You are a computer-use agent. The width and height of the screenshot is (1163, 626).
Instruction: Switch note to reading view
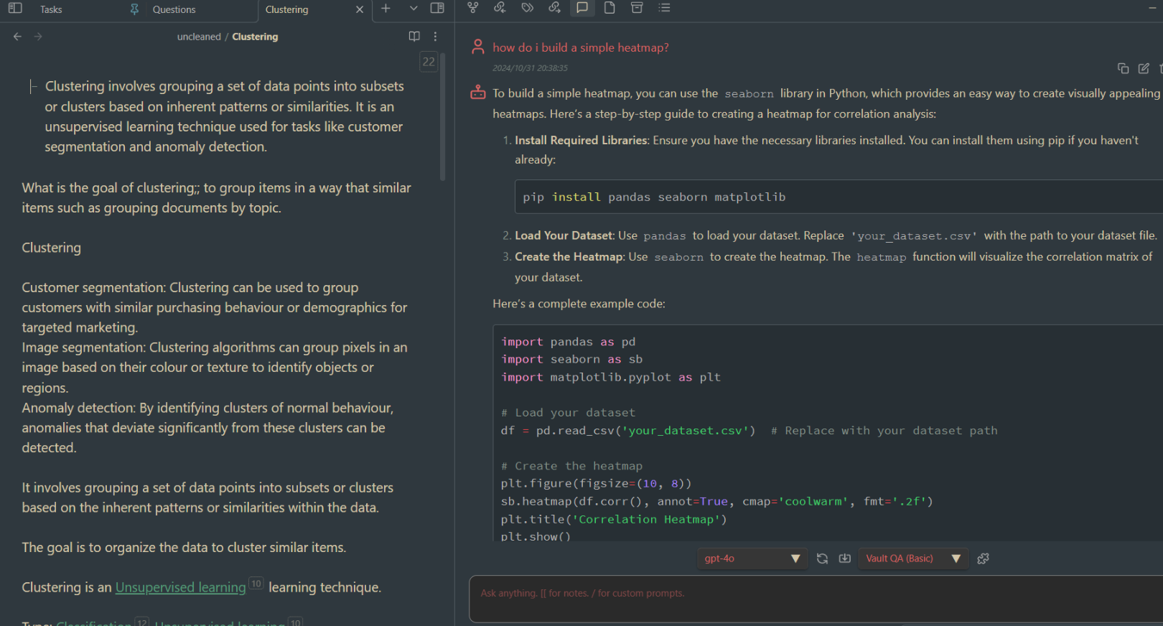(414, 37)
